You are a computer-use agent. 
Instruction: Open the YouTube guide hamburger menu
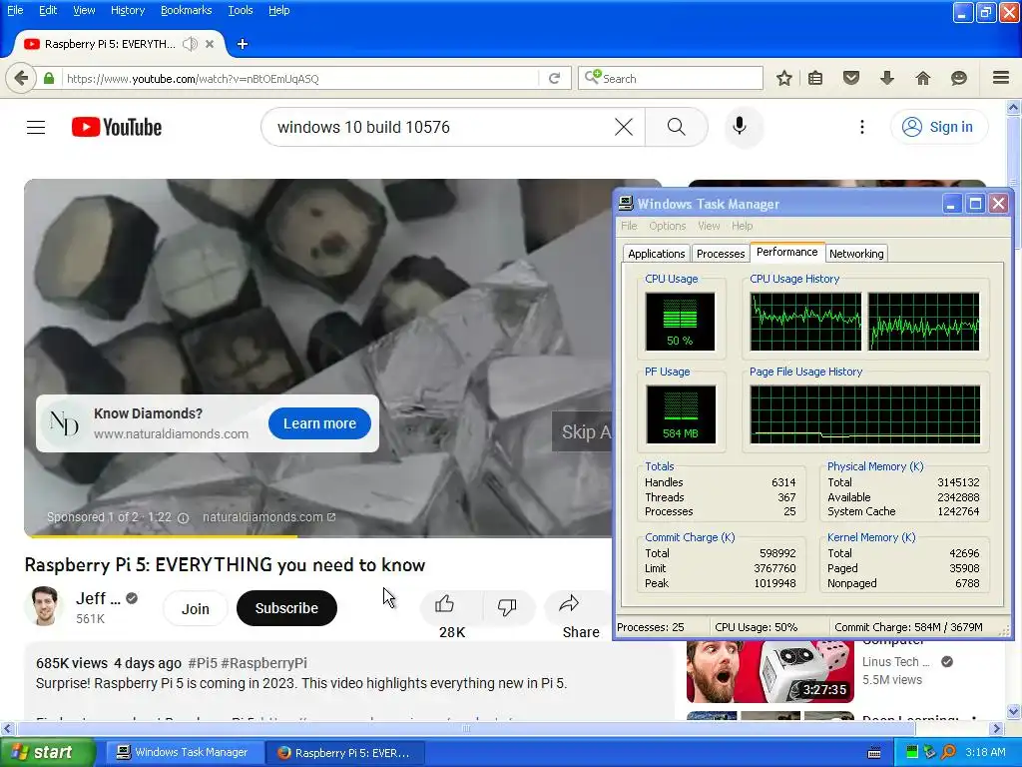tap(36, 127)
